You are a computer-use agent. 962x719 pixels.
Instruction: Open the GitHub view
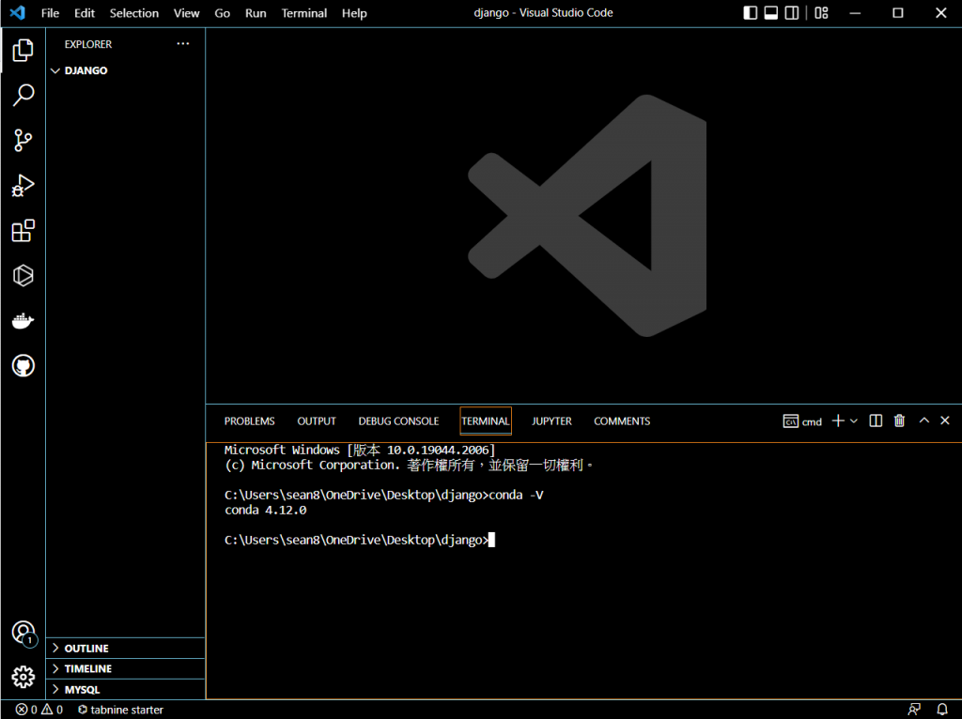23,366
